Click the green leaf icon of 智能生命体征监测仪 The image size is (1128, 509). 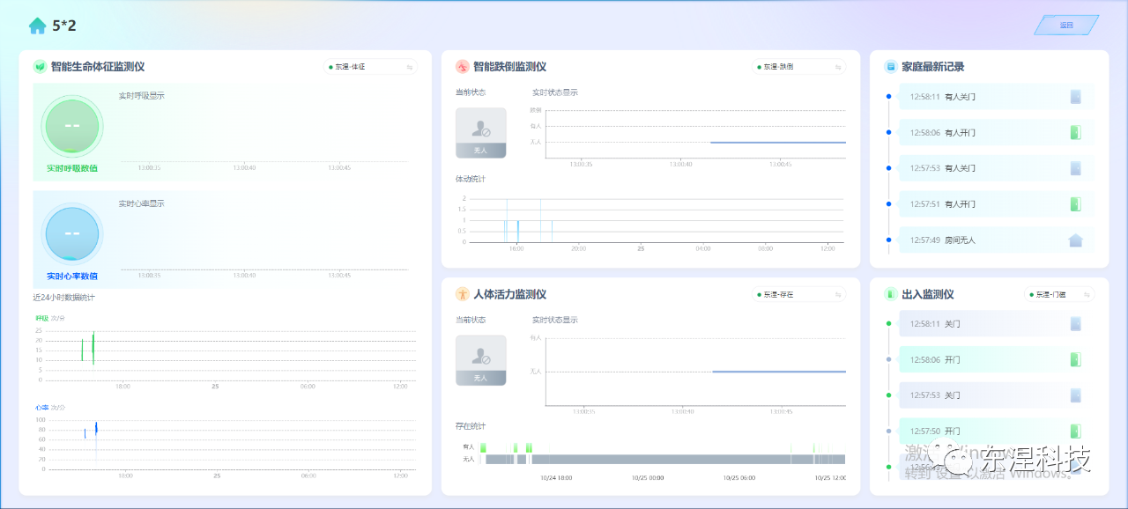pyautogui.click(x=40, y=67)
